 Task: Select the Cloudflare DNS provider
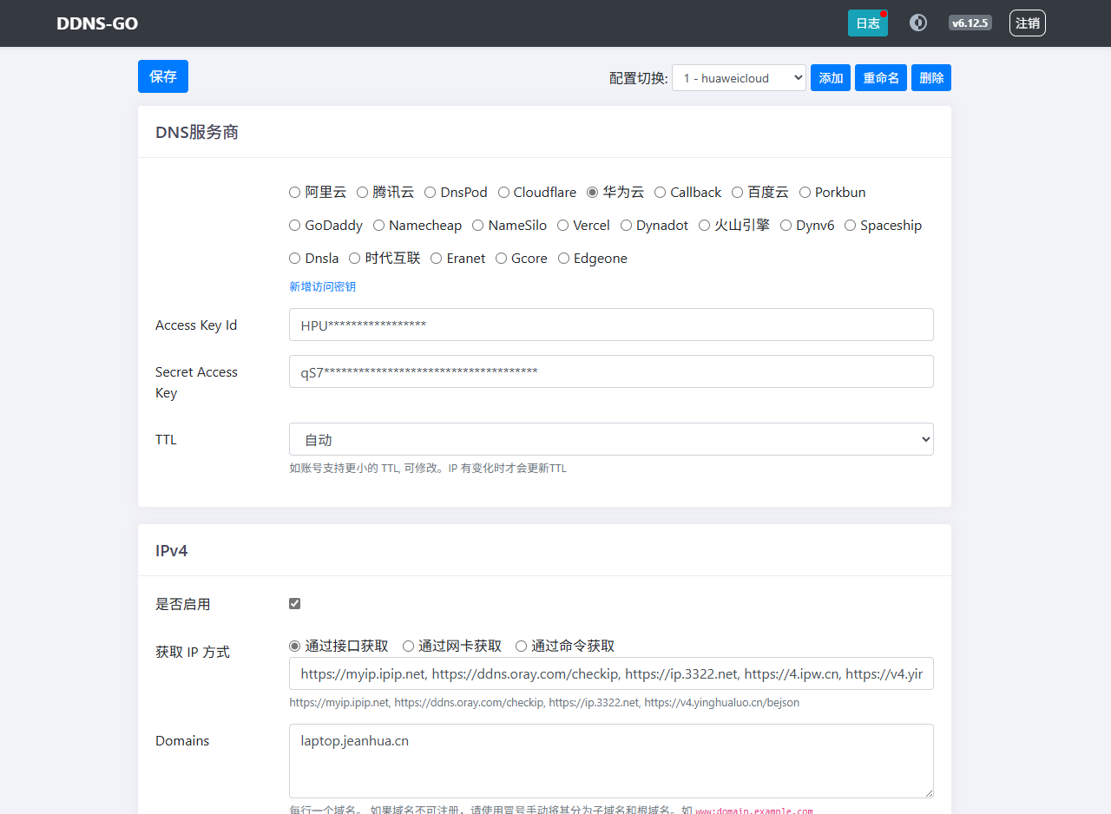click(x=504, y=193)
